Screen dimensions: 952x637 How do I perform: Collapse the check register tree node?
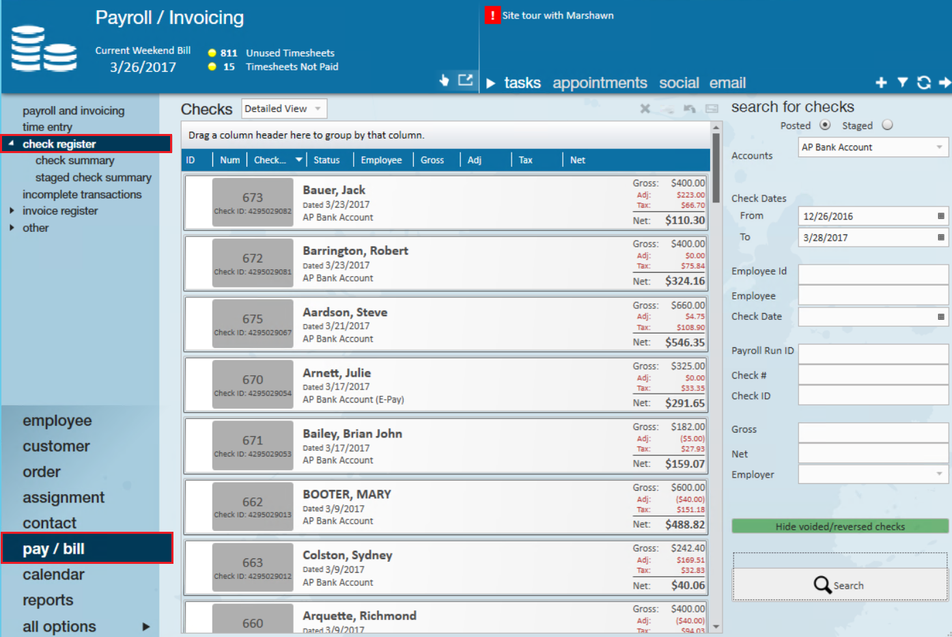(x=11, y=144)
